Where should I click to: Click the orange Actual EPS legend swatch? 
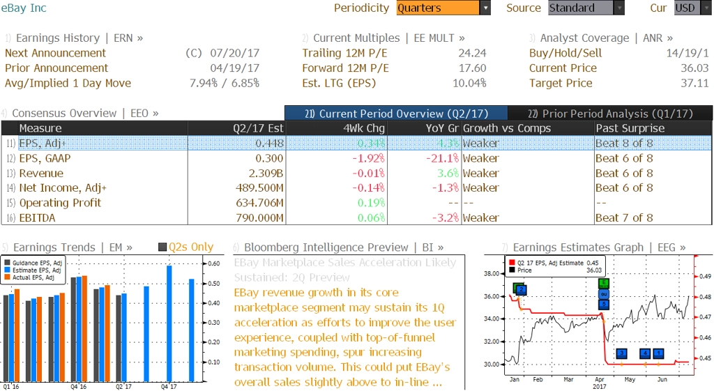click(x=7, y=277)
